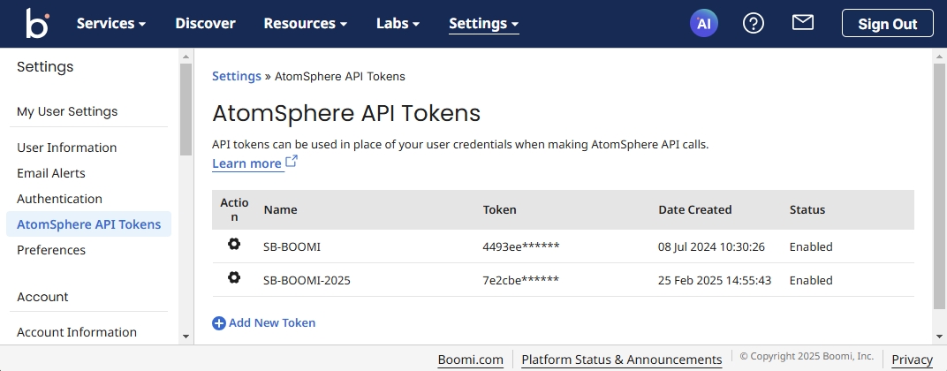Viewport: 947px width, 371px height.
Task: Click the Token column header
Action: pyautogui.click(x=499, y=209)
